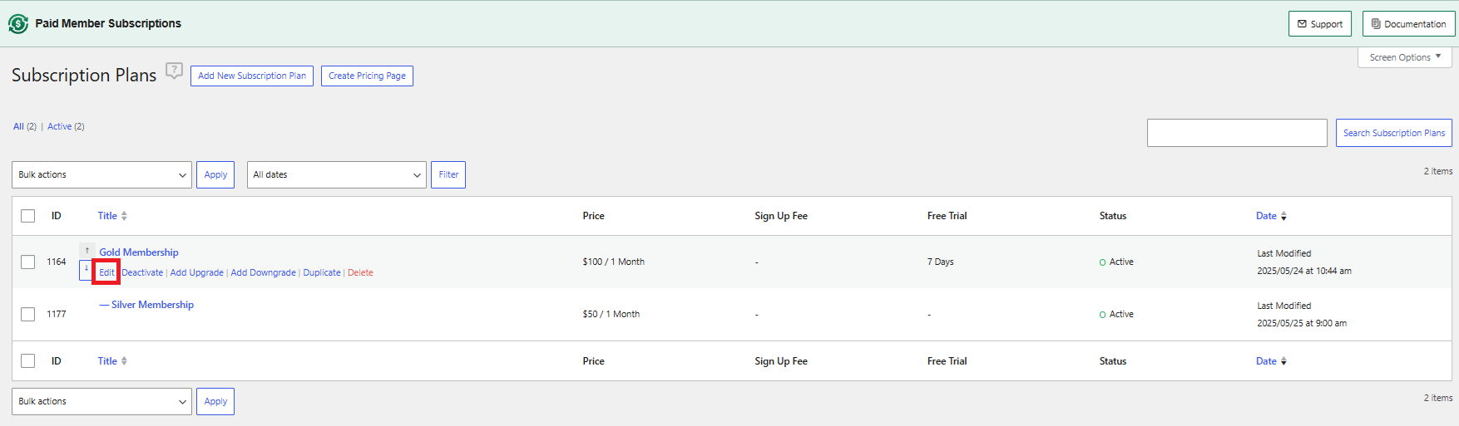Open the top Bulk actions dropdown
Screen dimensions: 1459x426
tap(101, 174)
